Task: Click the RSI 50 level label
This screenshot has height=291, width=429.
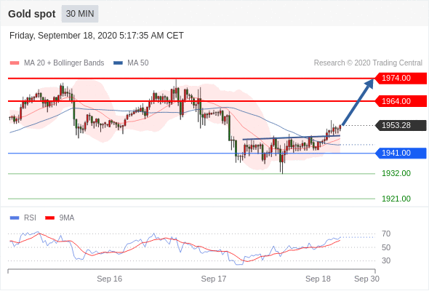Action: pyautogui.click(x=386, y=247)
